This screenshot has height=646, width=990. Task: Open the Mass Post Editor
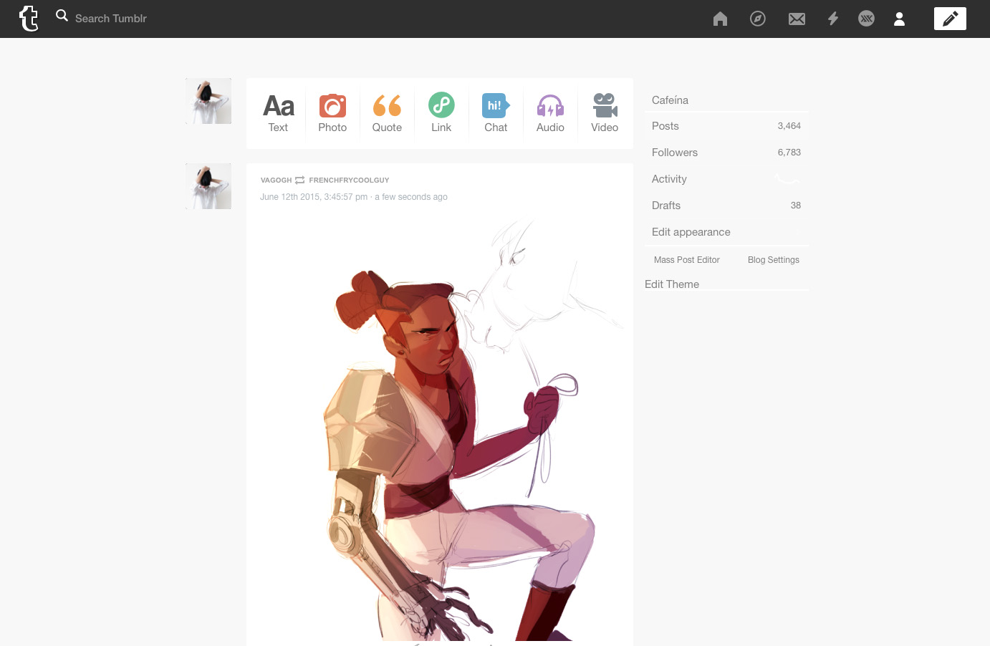687,260
